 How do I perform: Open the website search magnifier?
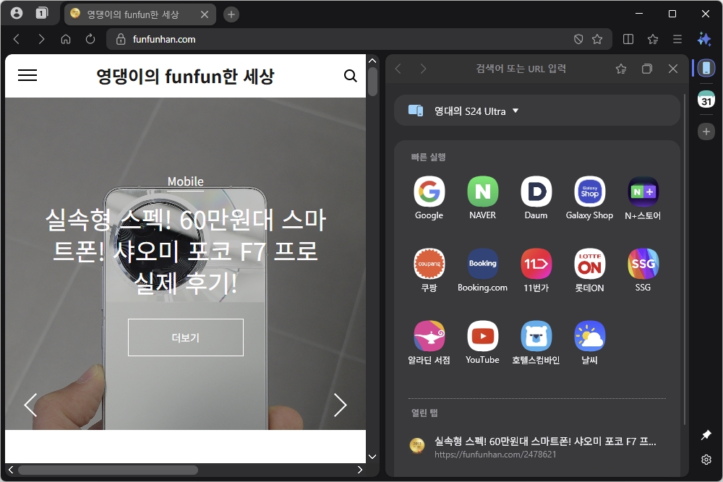click(351, 76)
